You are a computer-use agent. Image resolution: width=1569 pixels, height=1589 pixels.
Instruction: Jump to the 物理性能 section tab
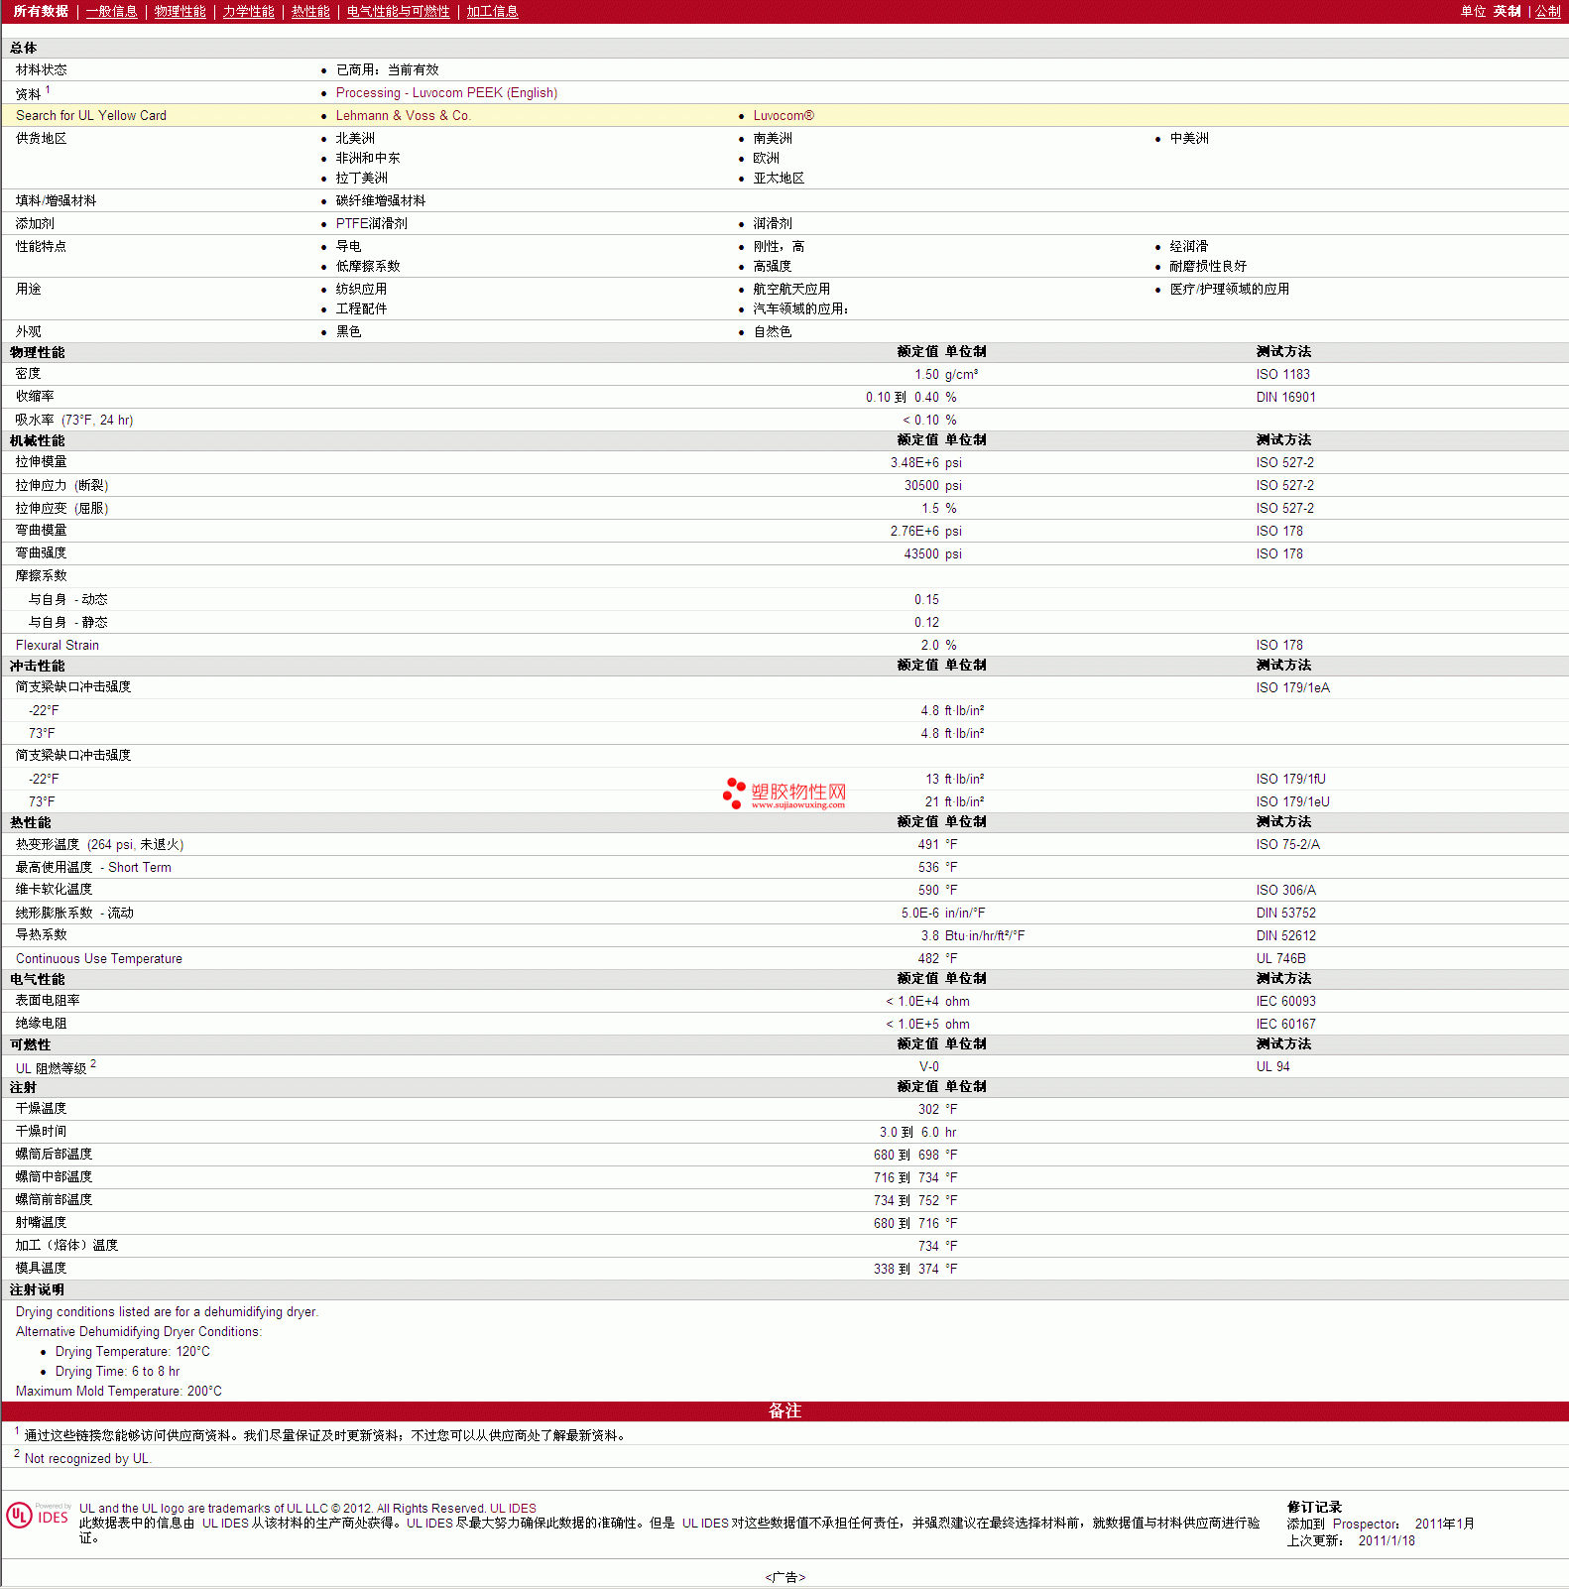(180, 12)
